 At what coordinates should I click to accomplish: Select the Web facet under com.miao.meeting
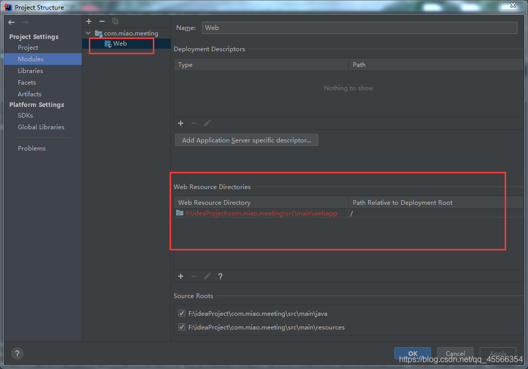point(120,43)
